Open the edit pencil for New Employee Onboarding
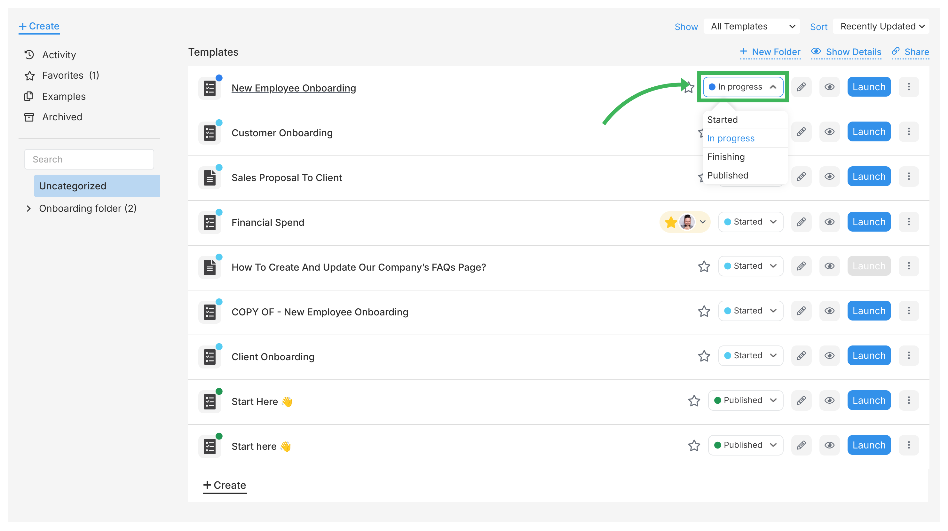The height and width of the screenshot is (531, 948). click(x=801, y=87)
